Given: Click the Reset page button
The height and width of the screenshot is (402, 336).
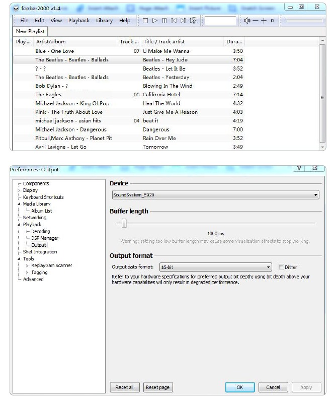Looking at the screenshot, I should pyautogui.click(x=157, y=387).
